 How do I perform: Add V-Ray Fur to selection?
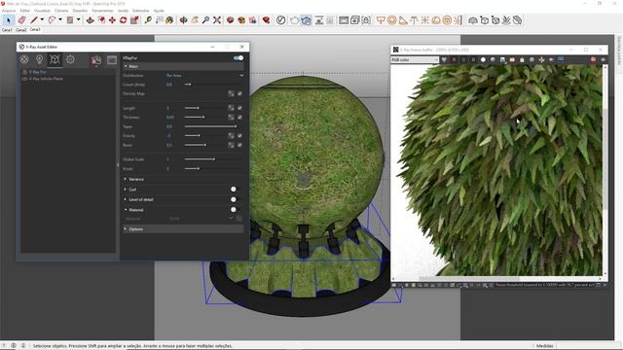pyautogui.click(x=506, y=19)
